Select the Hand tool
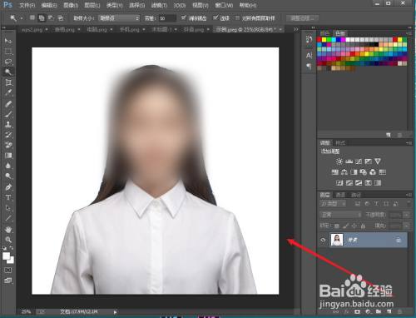The image size is (416, 318). (8, 230)
